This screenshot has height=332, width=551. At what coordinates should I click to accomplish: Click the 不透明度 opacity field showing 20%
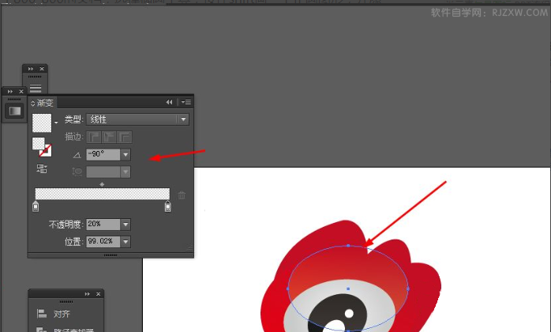point(103,224)
